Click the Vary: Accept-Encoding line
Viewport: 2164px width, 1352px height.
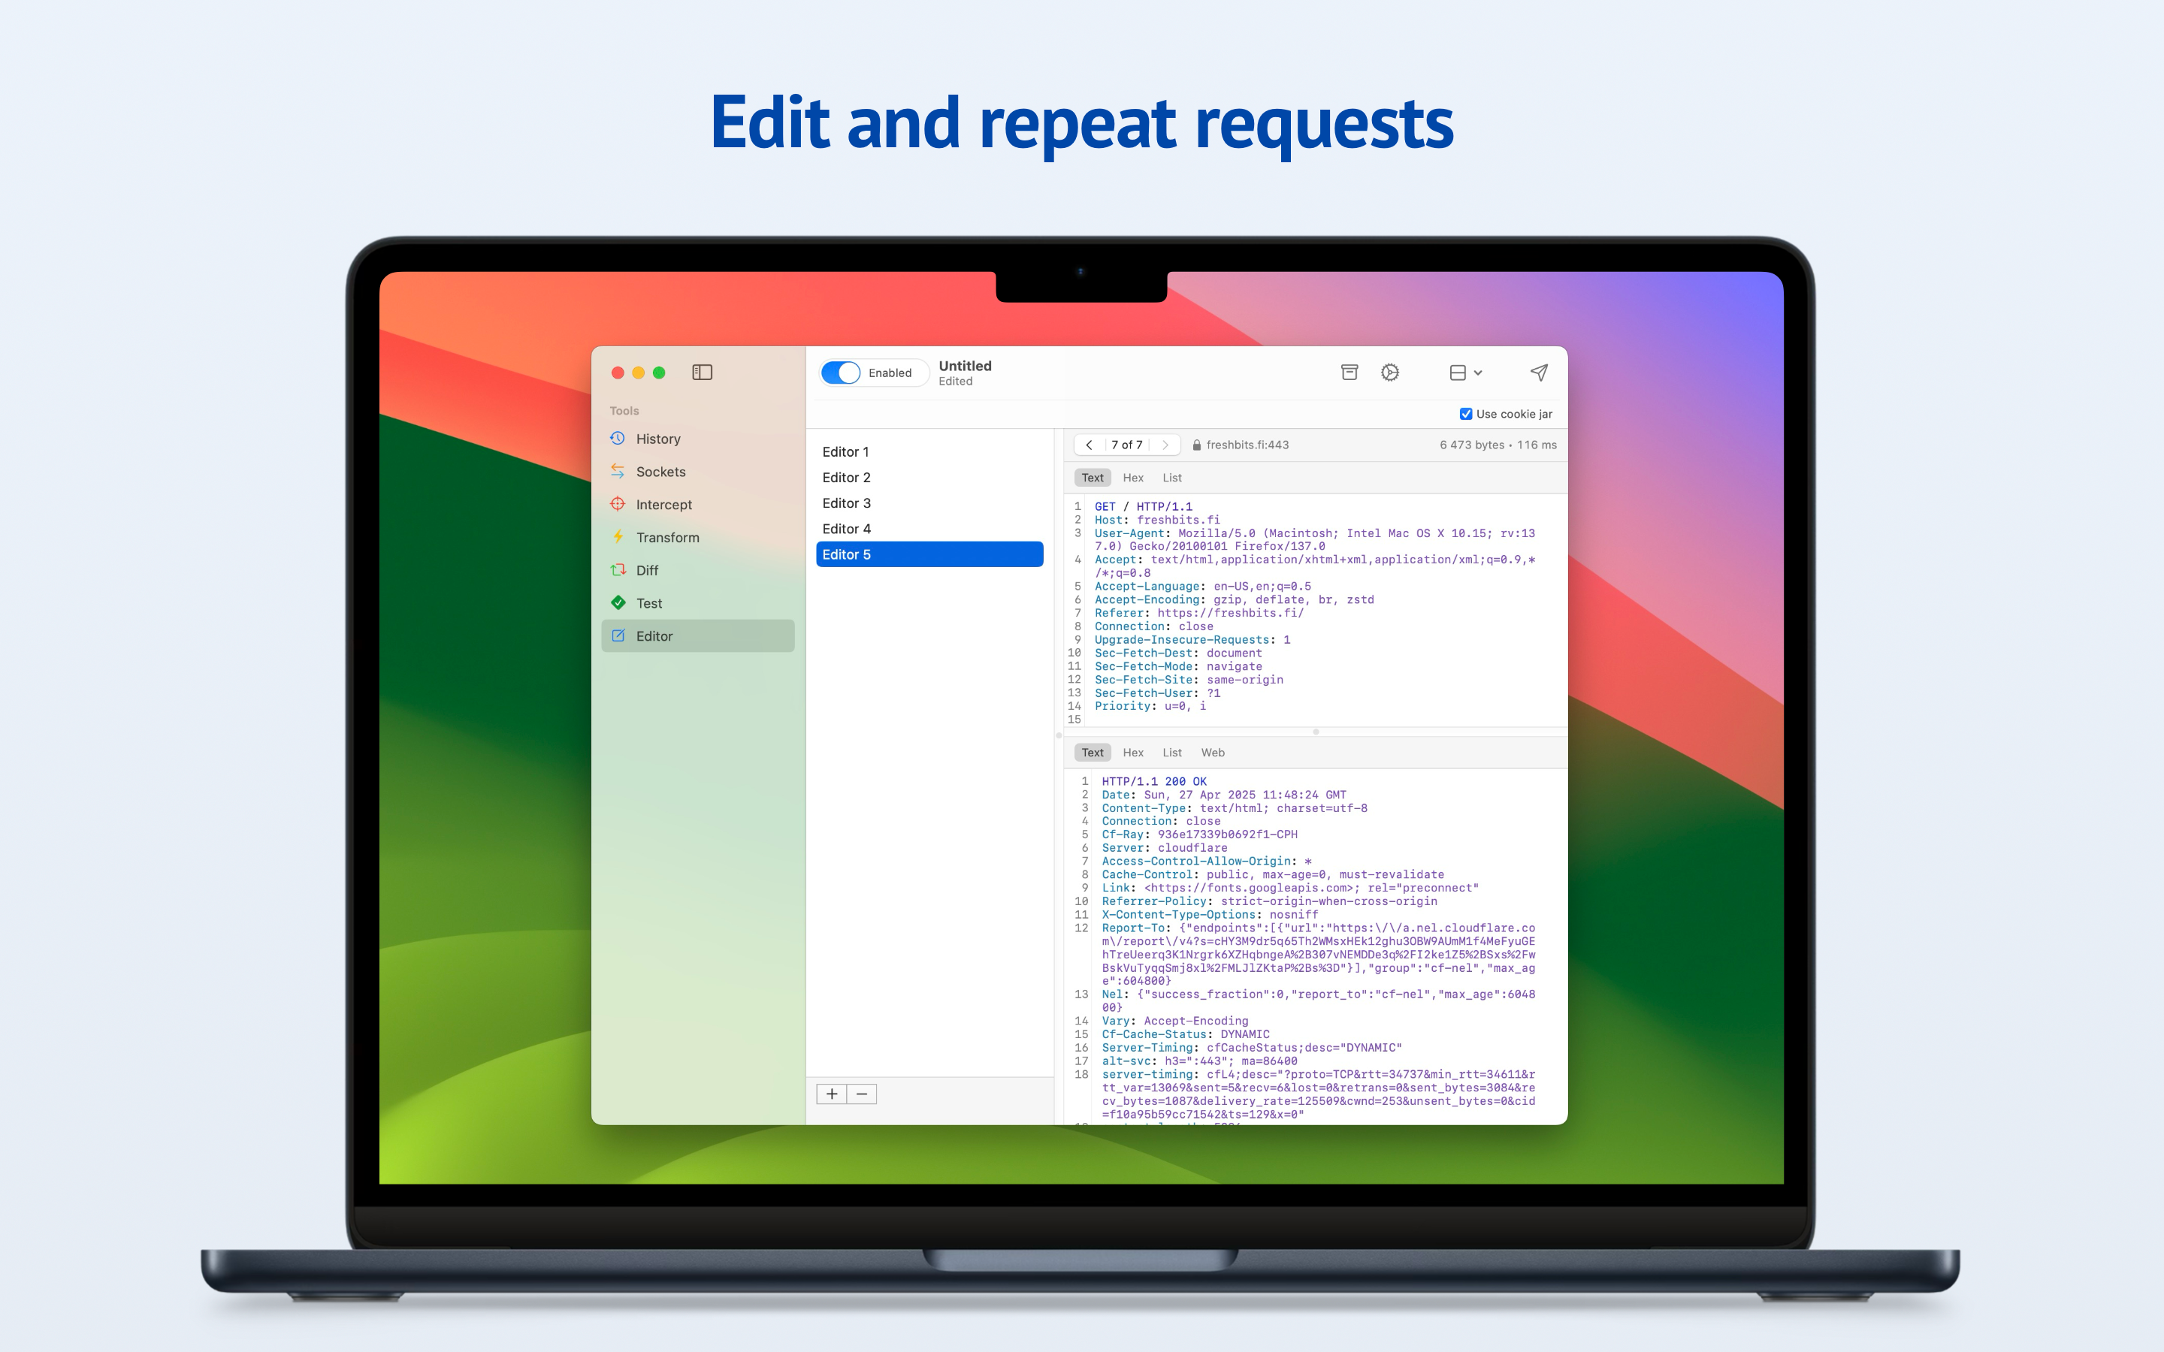(x=1175, y=1022)
